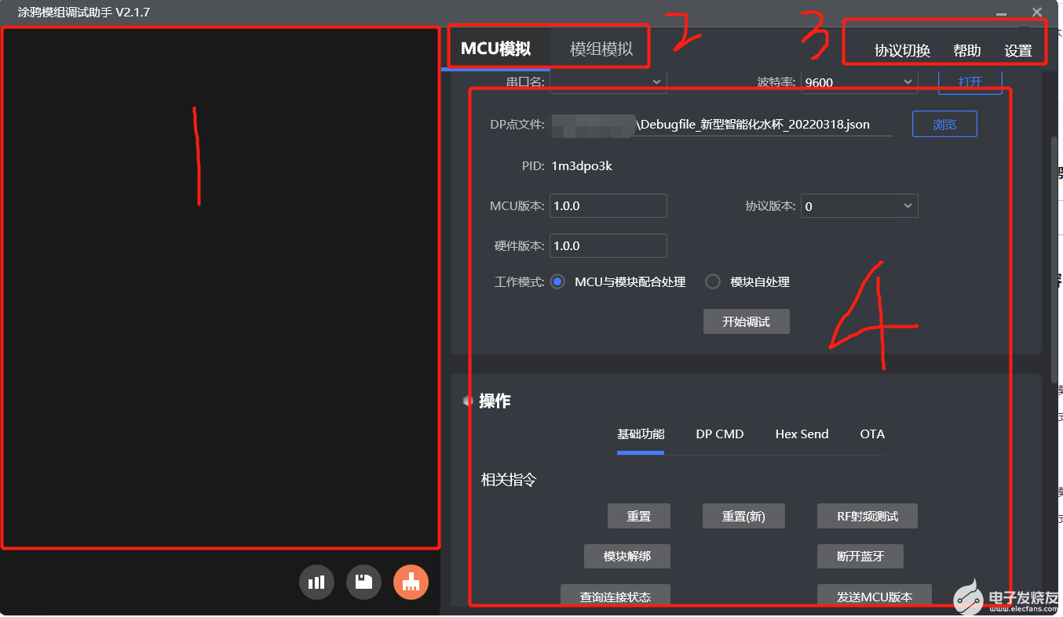This screenshot has width=1063, height=617.
Task: Click the 硬件版本 input field
Action: [608, 245]
